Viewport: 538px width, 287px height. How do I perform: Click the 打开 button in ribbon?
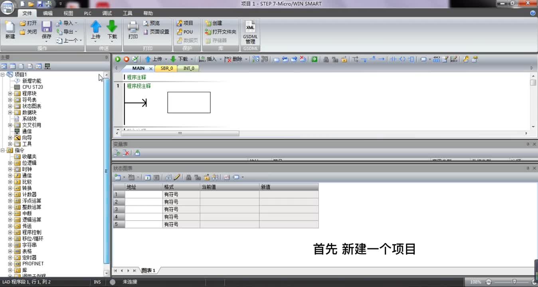click(x=28, y=23)
